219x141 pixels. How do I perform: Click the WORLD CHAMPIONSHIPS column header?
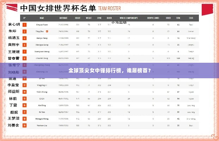click(x=128, y=18)
